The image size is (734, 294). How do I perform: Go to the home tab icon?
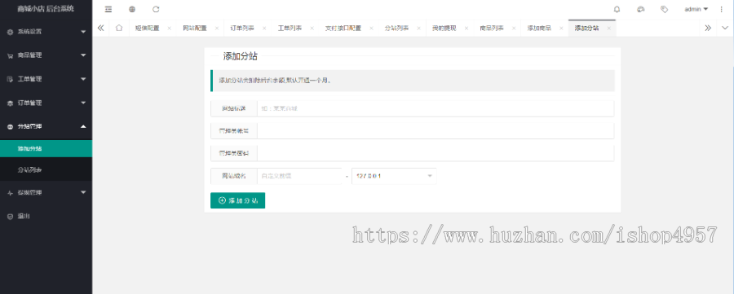(x=119, y=28)
